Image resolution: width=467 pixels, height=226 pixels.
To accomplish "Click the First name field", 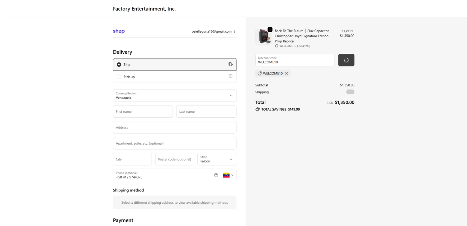I will [143, 111].
